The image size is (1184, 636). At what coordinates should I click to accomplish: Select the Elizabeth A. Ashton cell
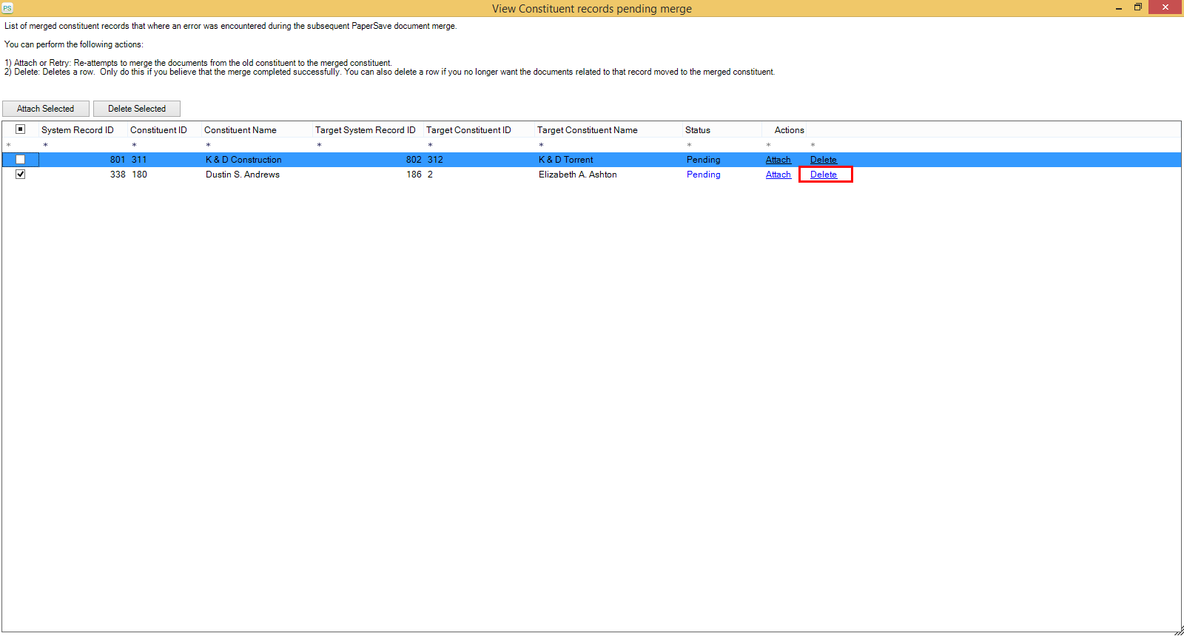578,175
